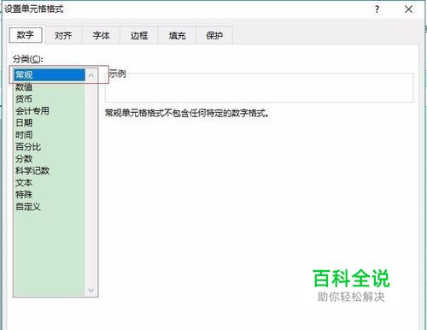This screenshot has height=330, width=427.
Task: Click the category list scroll-down arrow
Action: (91, 290)
